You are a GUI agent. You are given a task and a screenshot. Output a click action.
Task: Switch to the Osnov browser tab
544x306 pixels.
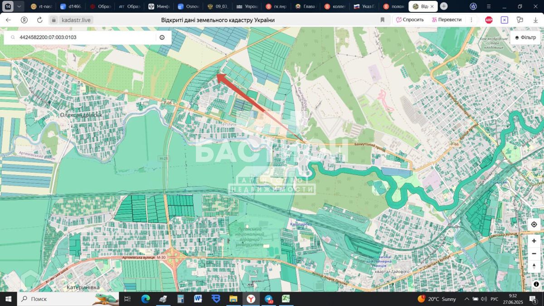(x=189, y=6)
